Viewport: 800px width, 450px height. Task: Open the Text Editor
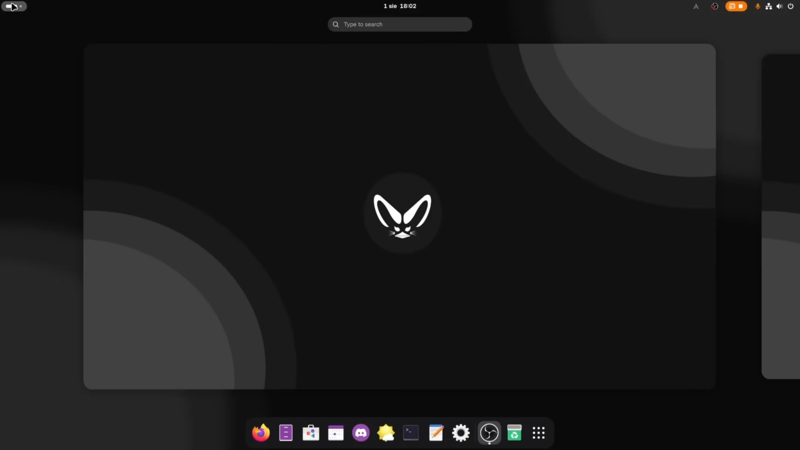(435, 433)
